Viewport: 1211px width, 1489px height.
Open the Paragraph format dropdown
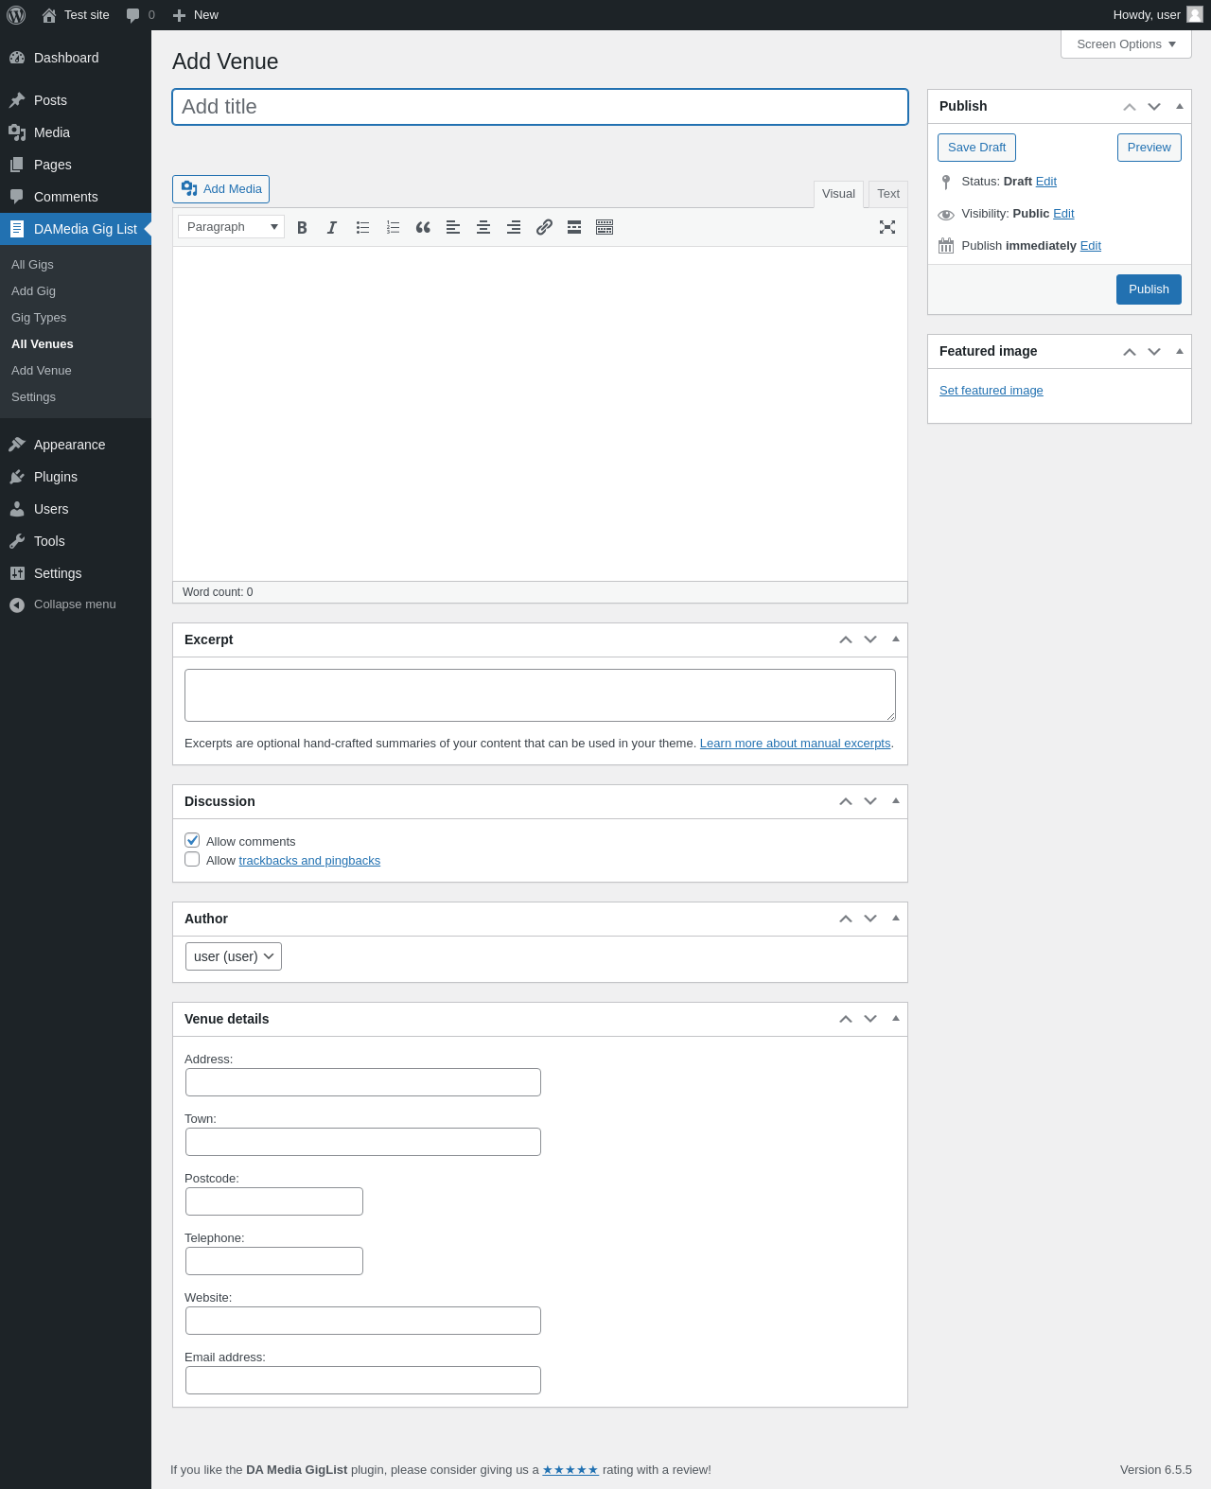tap(232, 227)
